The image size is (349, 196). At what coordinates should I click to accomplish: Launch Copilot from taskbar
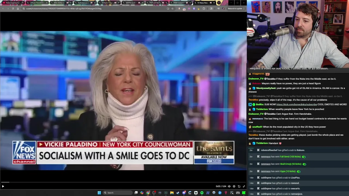tap(142, 193)
